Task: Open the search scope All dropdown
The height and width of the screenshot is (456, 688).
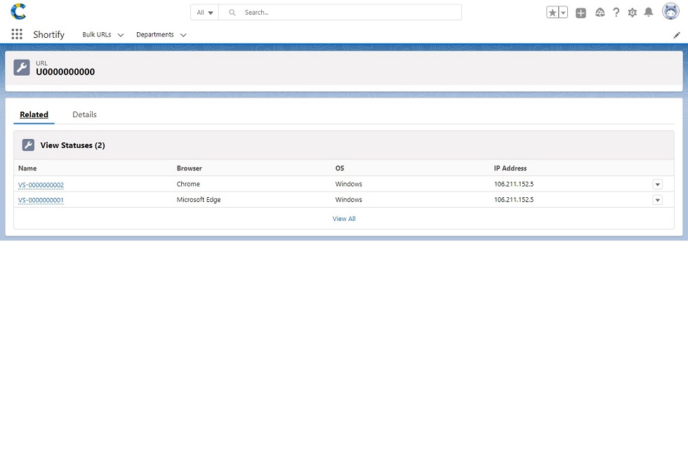Action: 205,13
